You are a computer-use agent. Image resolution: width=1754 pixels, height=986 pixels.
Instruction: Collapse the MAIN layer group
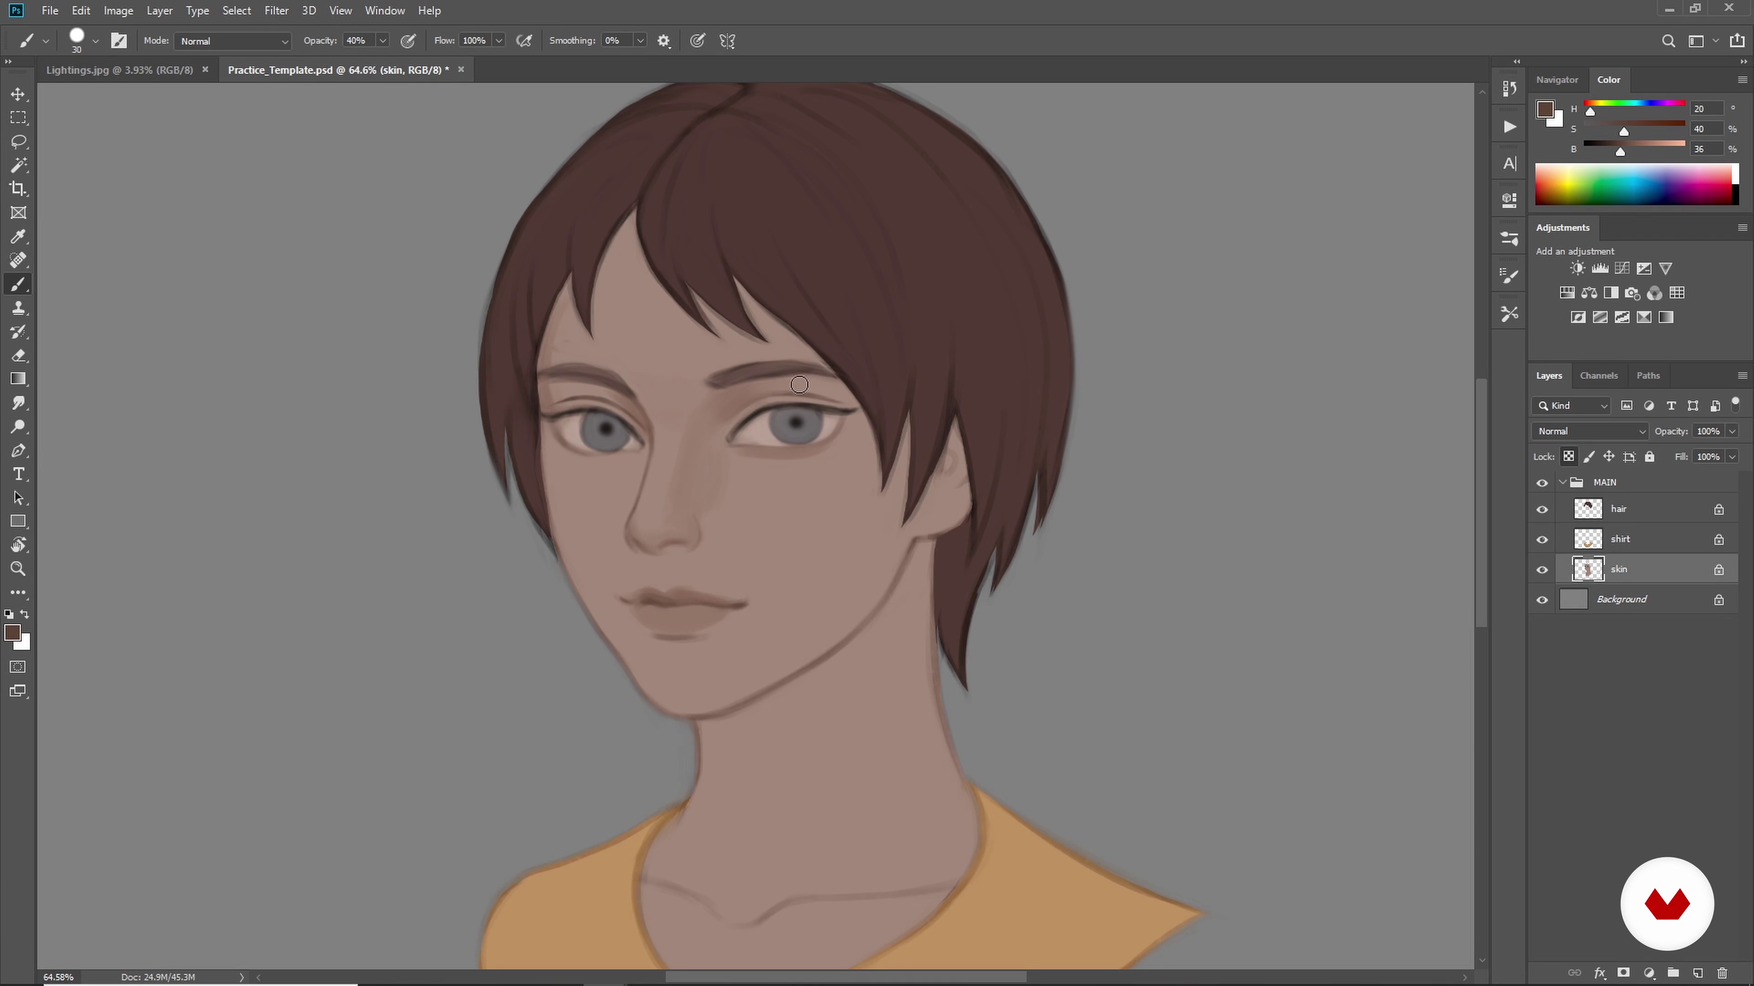click(1563, 482)
